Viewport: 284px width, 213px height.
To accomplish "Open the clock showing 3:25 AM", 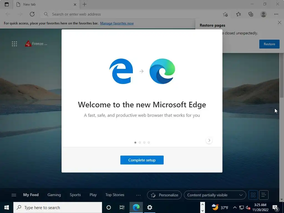I will (260, 207).
